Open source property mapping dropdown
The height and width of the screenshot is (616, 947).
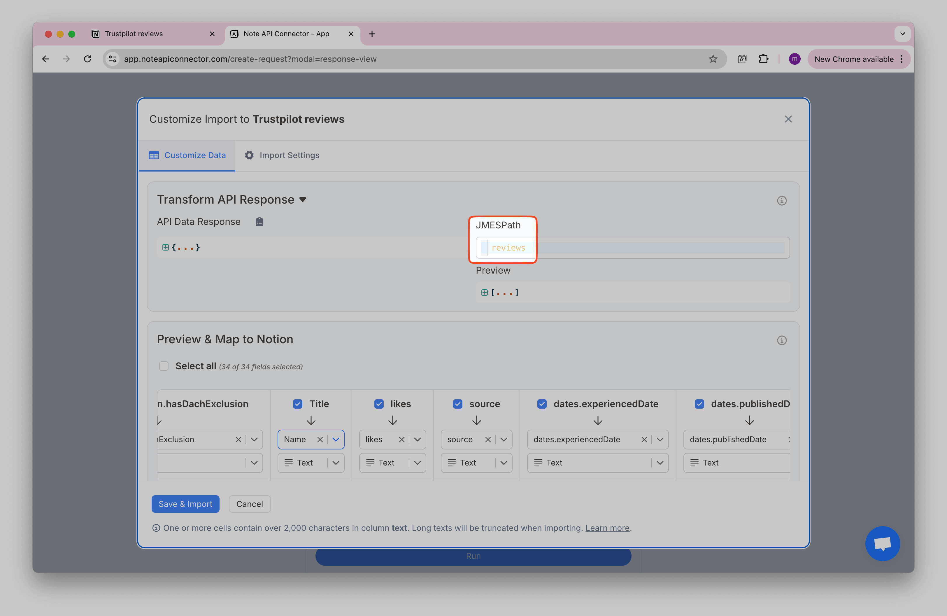[504, 439]
